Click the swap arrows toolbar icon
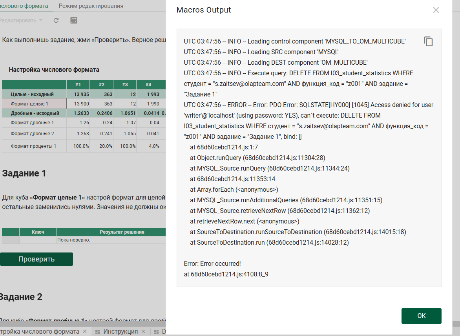This screenshot has width=460, height=336. (x=73, y=20)
